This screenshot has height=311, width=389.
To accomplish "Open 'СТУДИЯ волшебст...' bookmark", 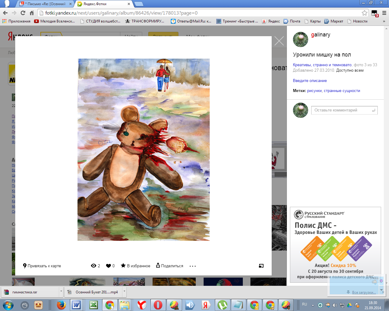I will [100, 21].
